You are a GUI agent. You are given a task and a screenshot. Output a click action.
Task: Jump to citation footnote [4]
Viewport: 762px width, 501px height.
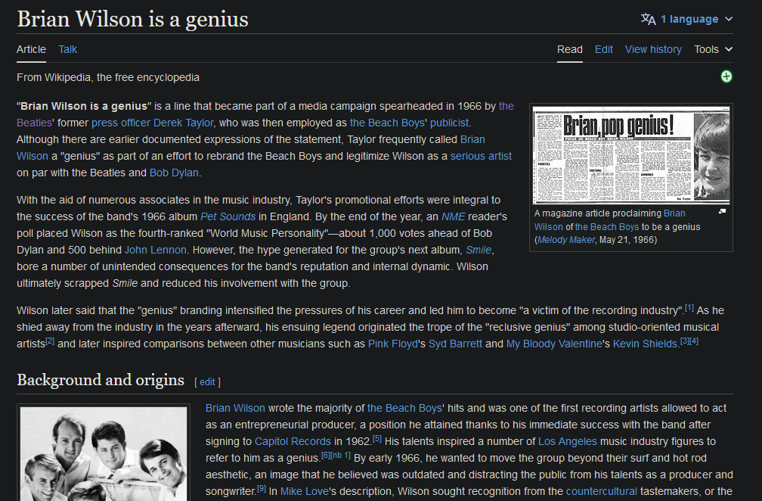click(x=694, y=341)
